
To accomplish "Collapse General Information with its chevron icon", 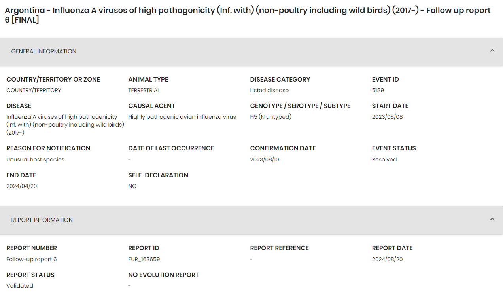I will tap(492, 51).
